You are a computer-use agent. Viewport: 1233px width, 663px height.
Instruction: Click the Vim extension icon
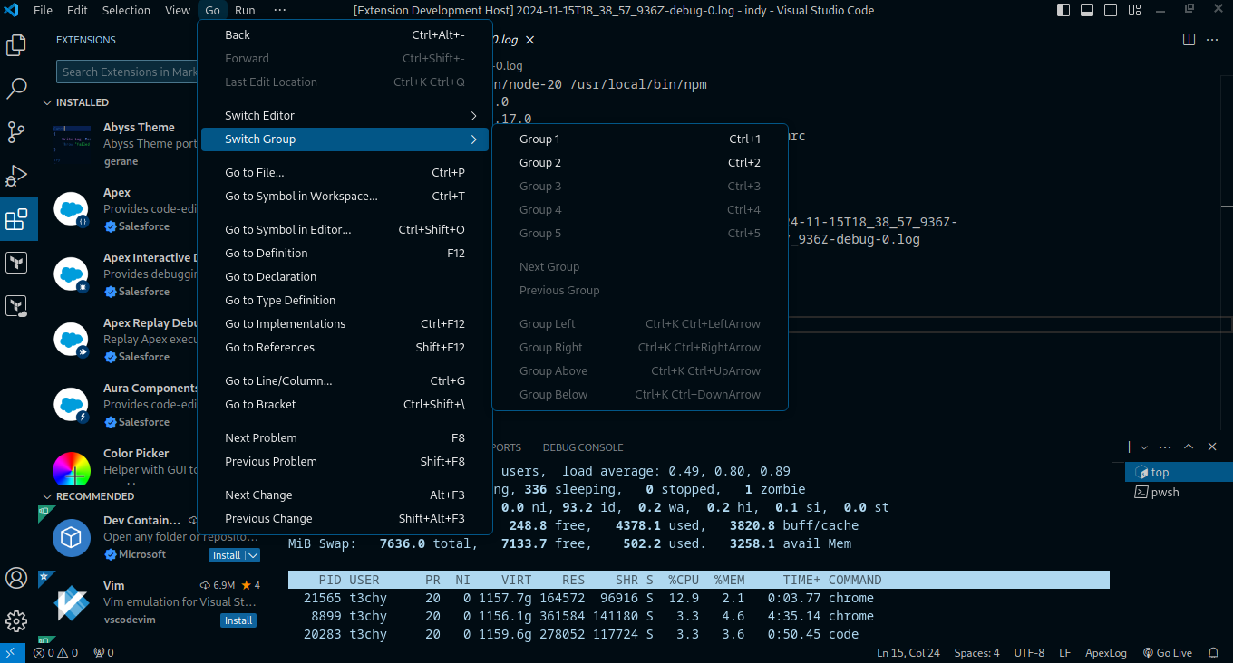[x=71, y=602]
